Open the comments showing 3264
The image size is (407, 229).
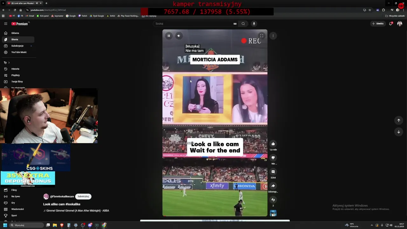tap(273, 172)
